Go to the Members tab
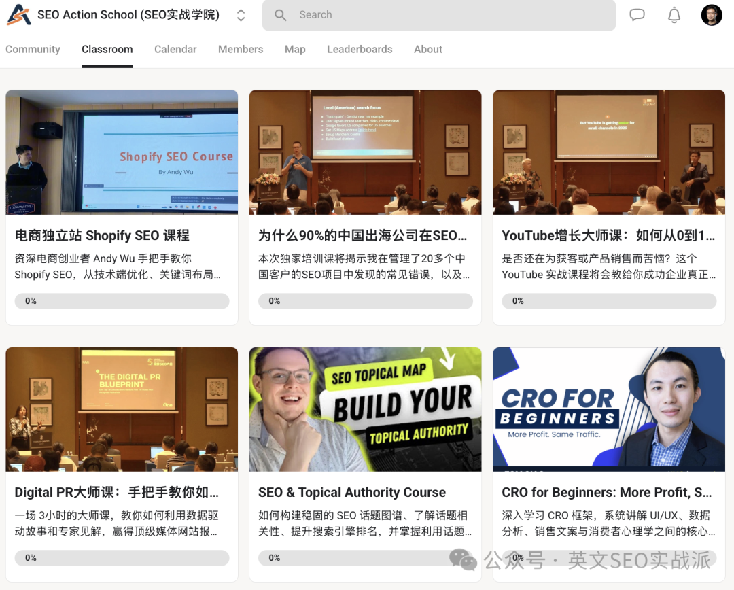The width and height of the screenshot is (734, 590). pos(241,49)
